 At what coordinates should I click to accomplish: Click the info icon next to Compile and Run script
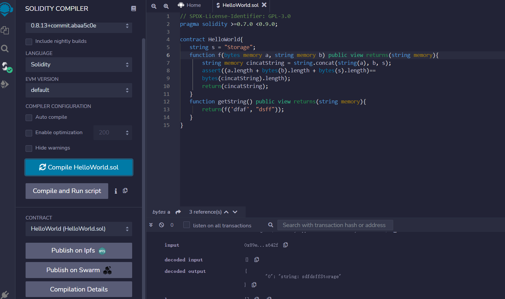click(x=116, y=191)
